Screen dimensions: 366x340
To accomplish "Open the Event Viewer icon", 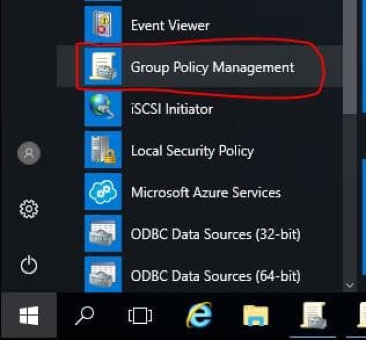I will (x=103, y=24).
